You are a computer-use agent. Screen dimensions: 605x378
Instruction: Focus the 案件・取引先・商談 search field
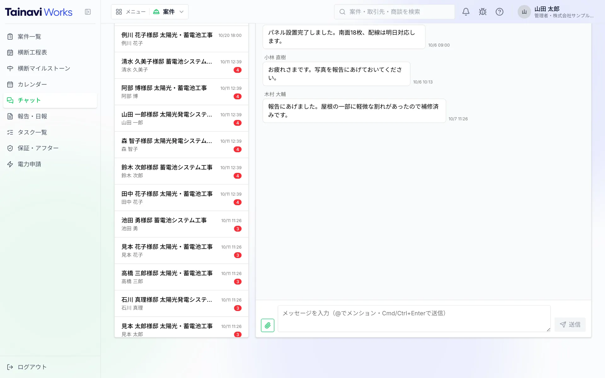click(x=394, y=12)
